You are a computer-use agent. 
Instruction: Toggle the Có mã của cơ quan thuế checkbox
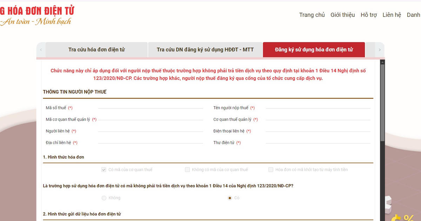pos(104,170)
